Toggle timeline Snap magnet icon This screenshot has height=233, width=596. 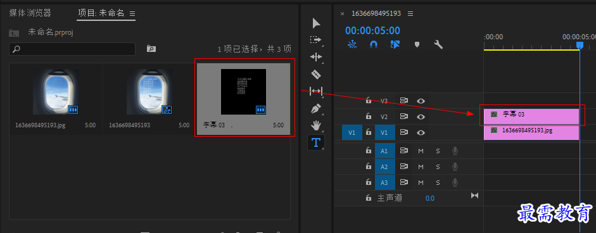[374, 44]
